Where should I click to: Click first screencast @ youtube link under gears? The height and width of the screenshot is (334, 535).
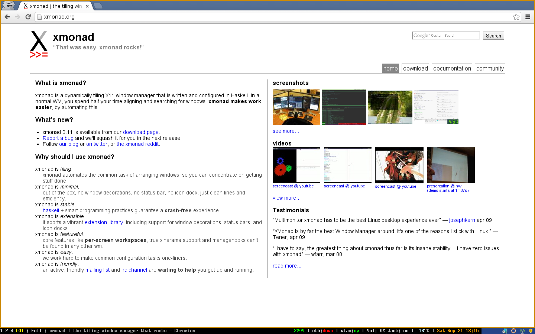coord(293,186)
